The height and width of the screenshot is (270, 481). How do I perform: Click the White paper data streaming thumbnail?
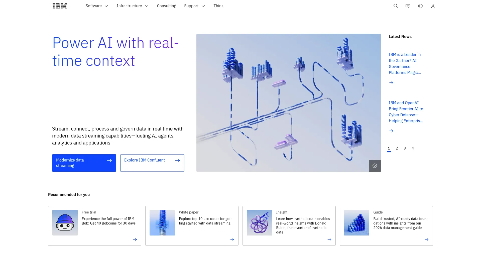(162, 223)
